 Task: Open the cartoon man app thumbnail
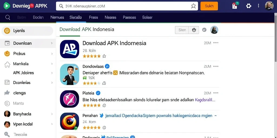(x=70, y=74)
